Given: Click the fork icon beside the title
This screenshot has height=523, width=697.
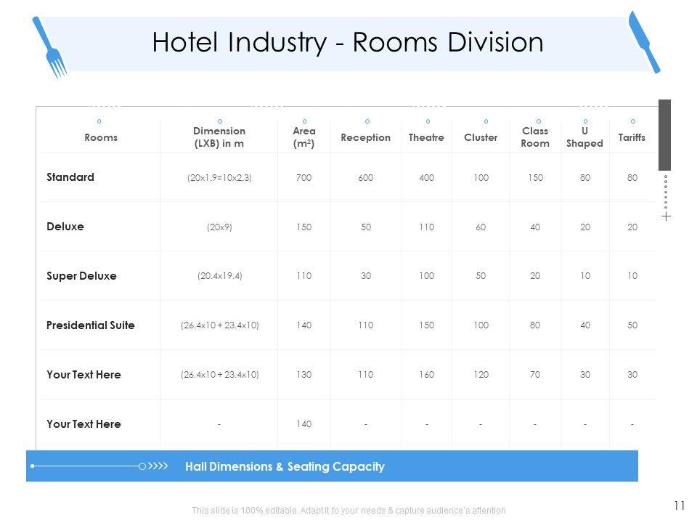Looking at the screenshot, I should [x=50, y=47].
